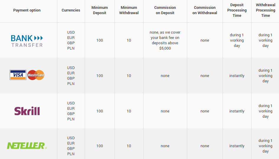This screenshot has width=279, height=159.
Task: Click Bank Transfer's currencies list
Action: (71, 40)
